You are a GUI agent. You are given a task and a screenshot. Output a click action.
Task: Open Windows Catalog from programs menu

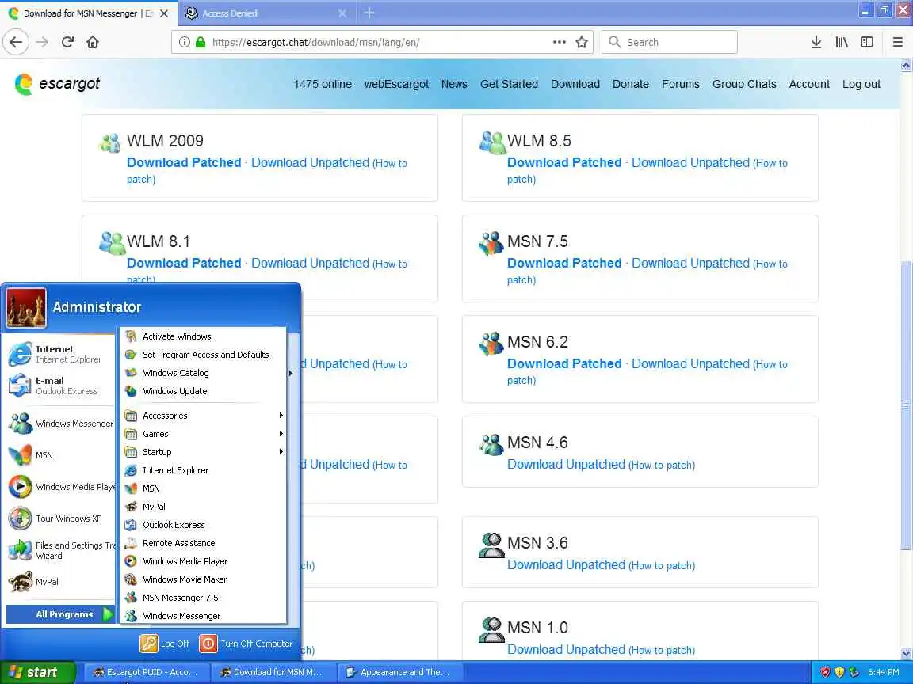[204, 373]
